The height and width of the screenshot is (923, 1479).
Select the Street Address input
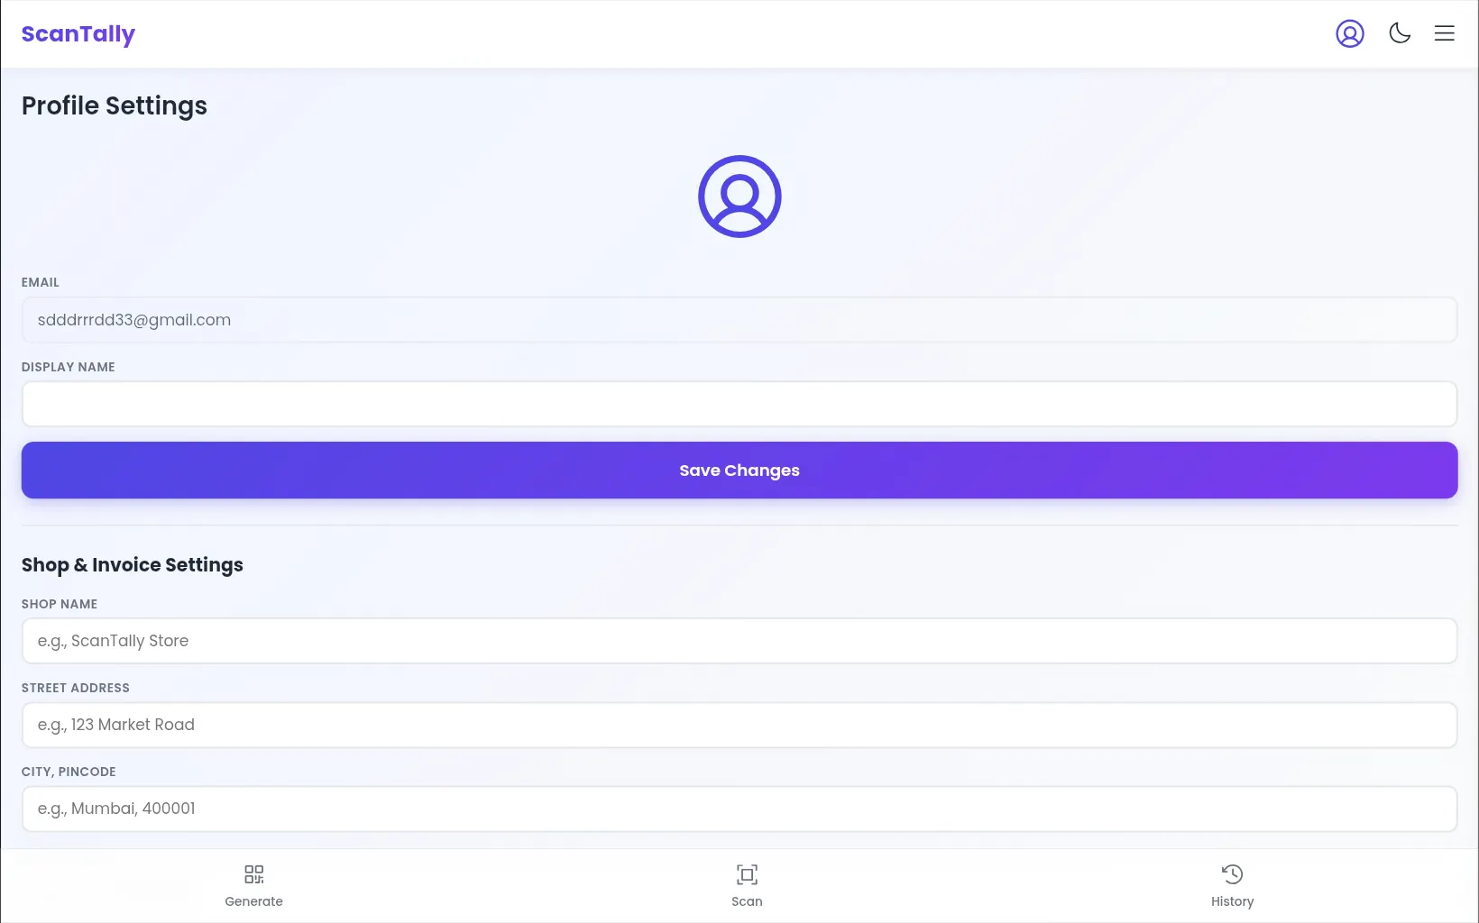[739, 725]
